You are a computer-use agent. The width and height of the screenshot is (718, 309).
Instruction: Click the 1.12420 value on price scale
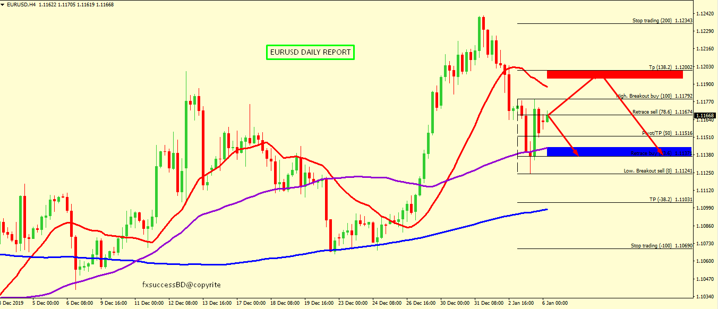[x=705, y=14]
